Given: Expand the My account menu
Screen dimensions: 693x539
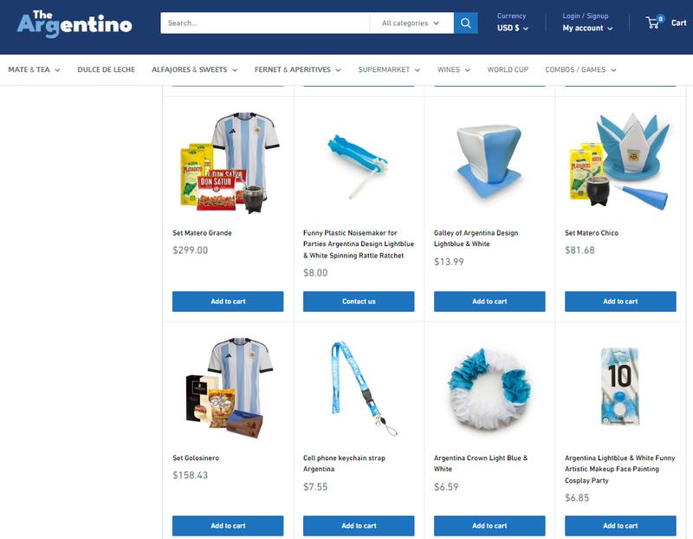Looking at the screenshot, I should 587,28.
